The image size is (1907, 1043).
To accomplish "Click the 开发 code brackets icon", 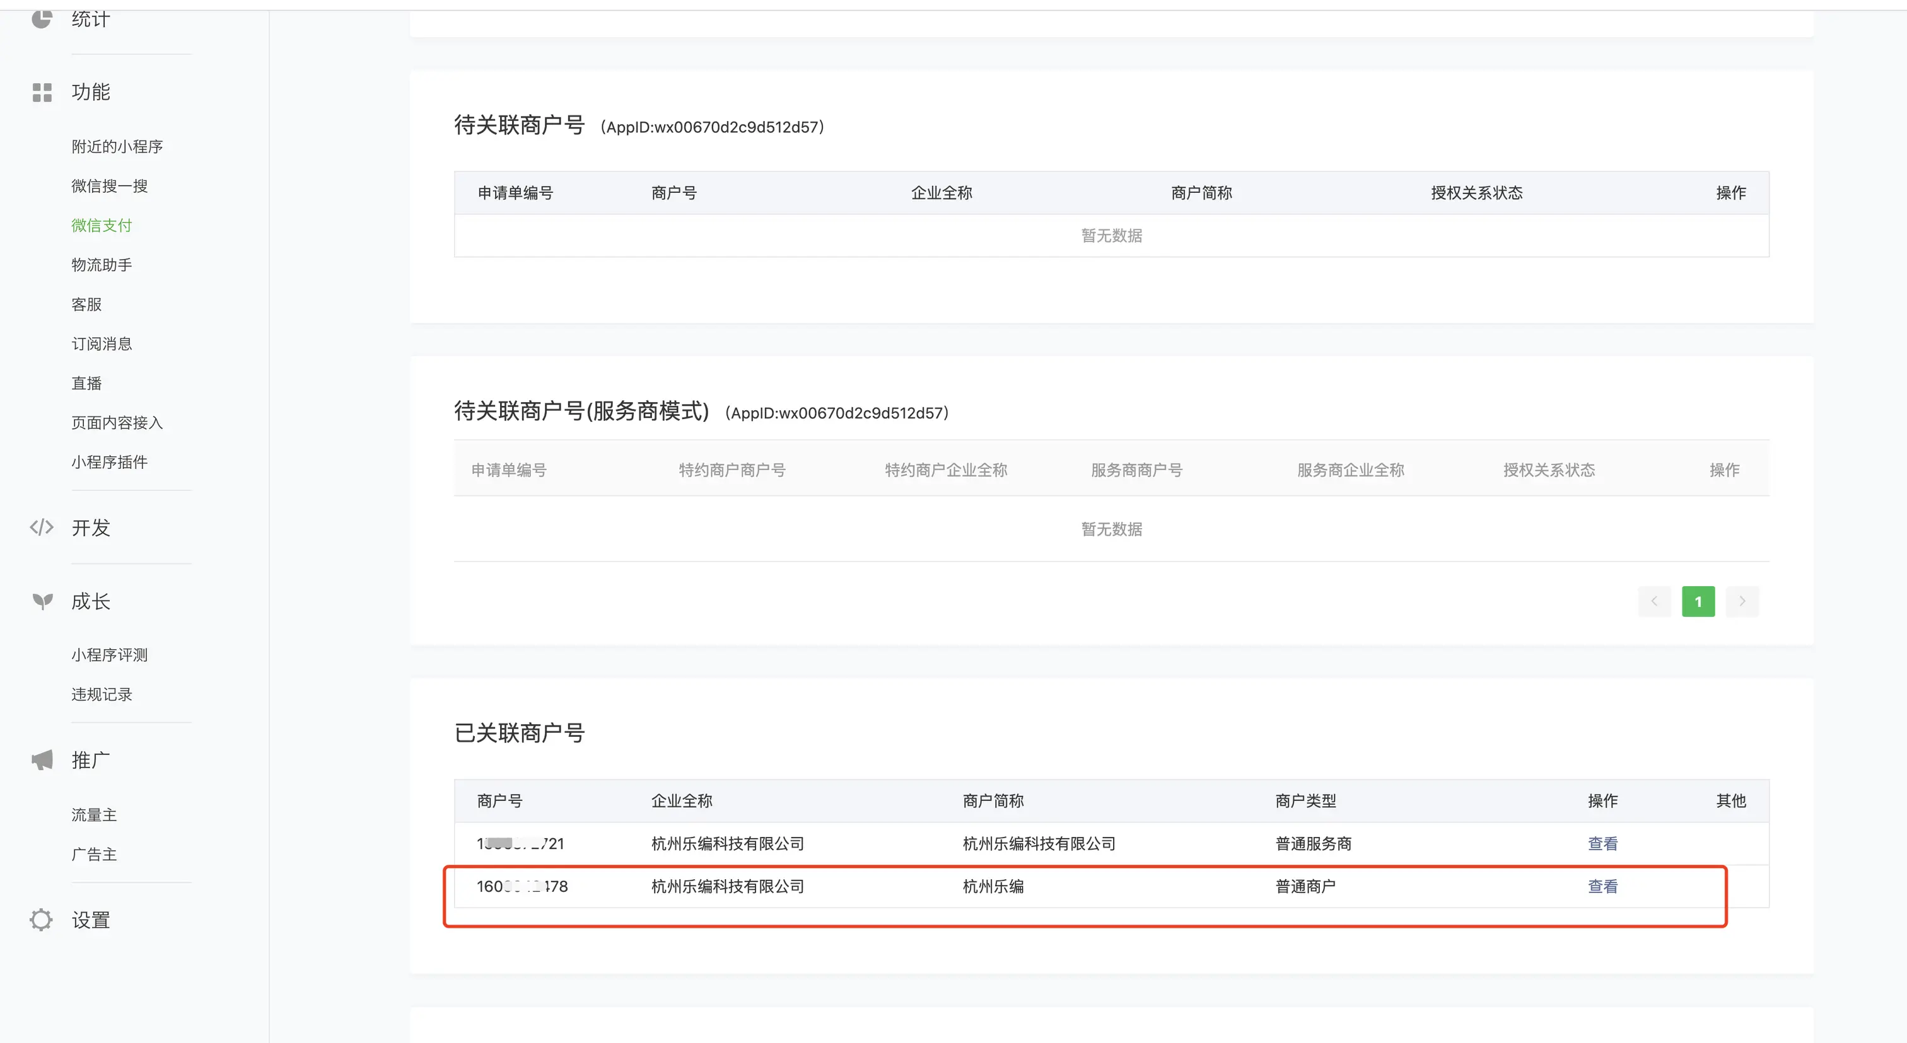I will point(42,527).
